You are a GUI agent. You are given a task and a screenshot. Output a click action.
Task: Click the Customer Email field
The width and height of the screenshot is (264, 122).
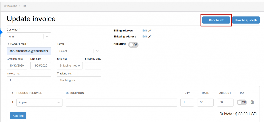pyautogui.click(x=29, y=51)
